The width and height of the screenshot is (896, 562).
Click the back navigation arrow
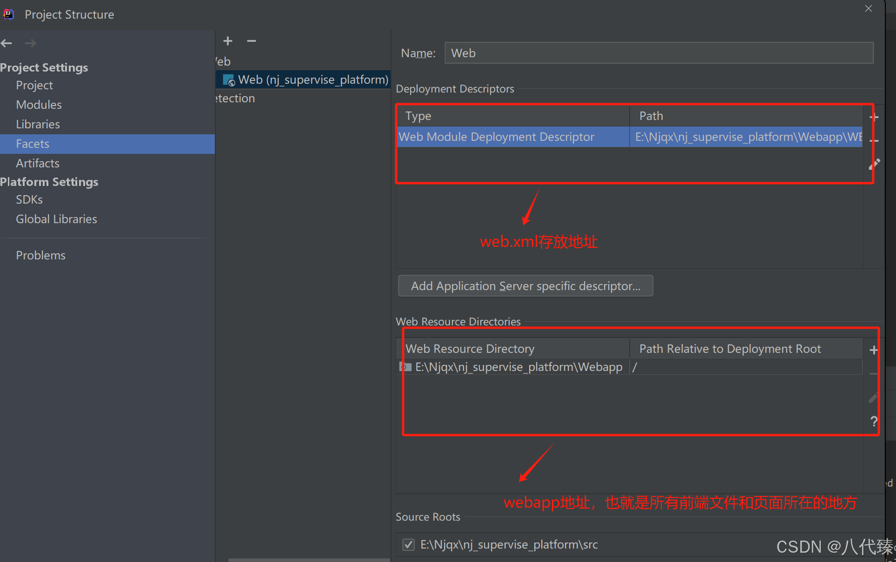[x=7, y=43]
